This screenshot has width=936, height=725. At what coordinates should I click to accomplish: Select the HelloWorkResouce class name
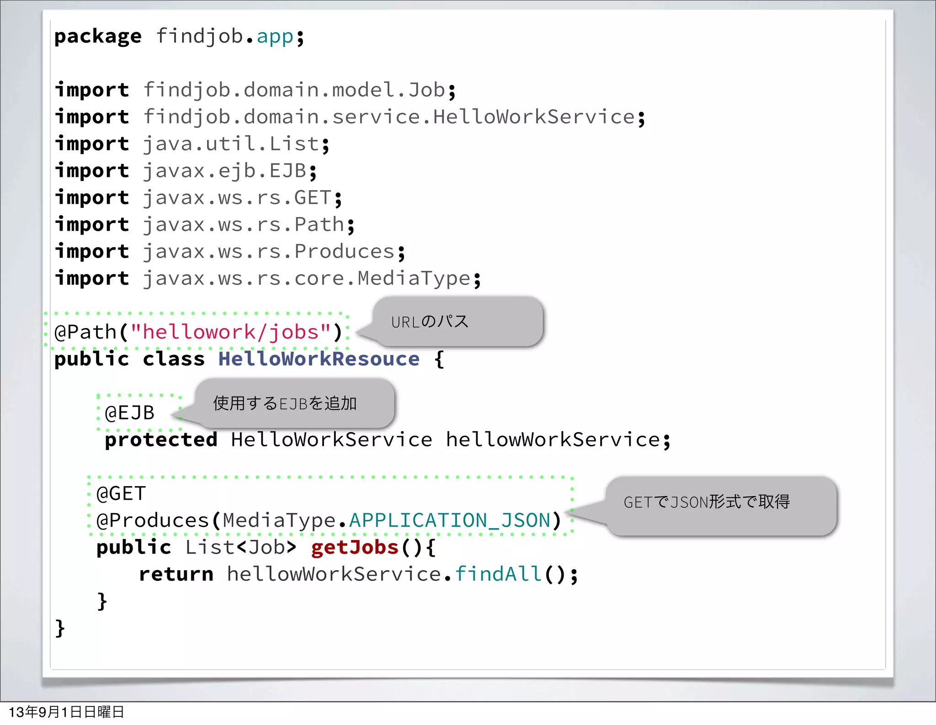319,359
